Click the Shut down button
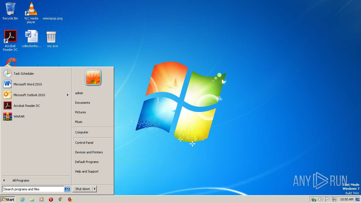The image size is (361, 203). tap(83, 189)
